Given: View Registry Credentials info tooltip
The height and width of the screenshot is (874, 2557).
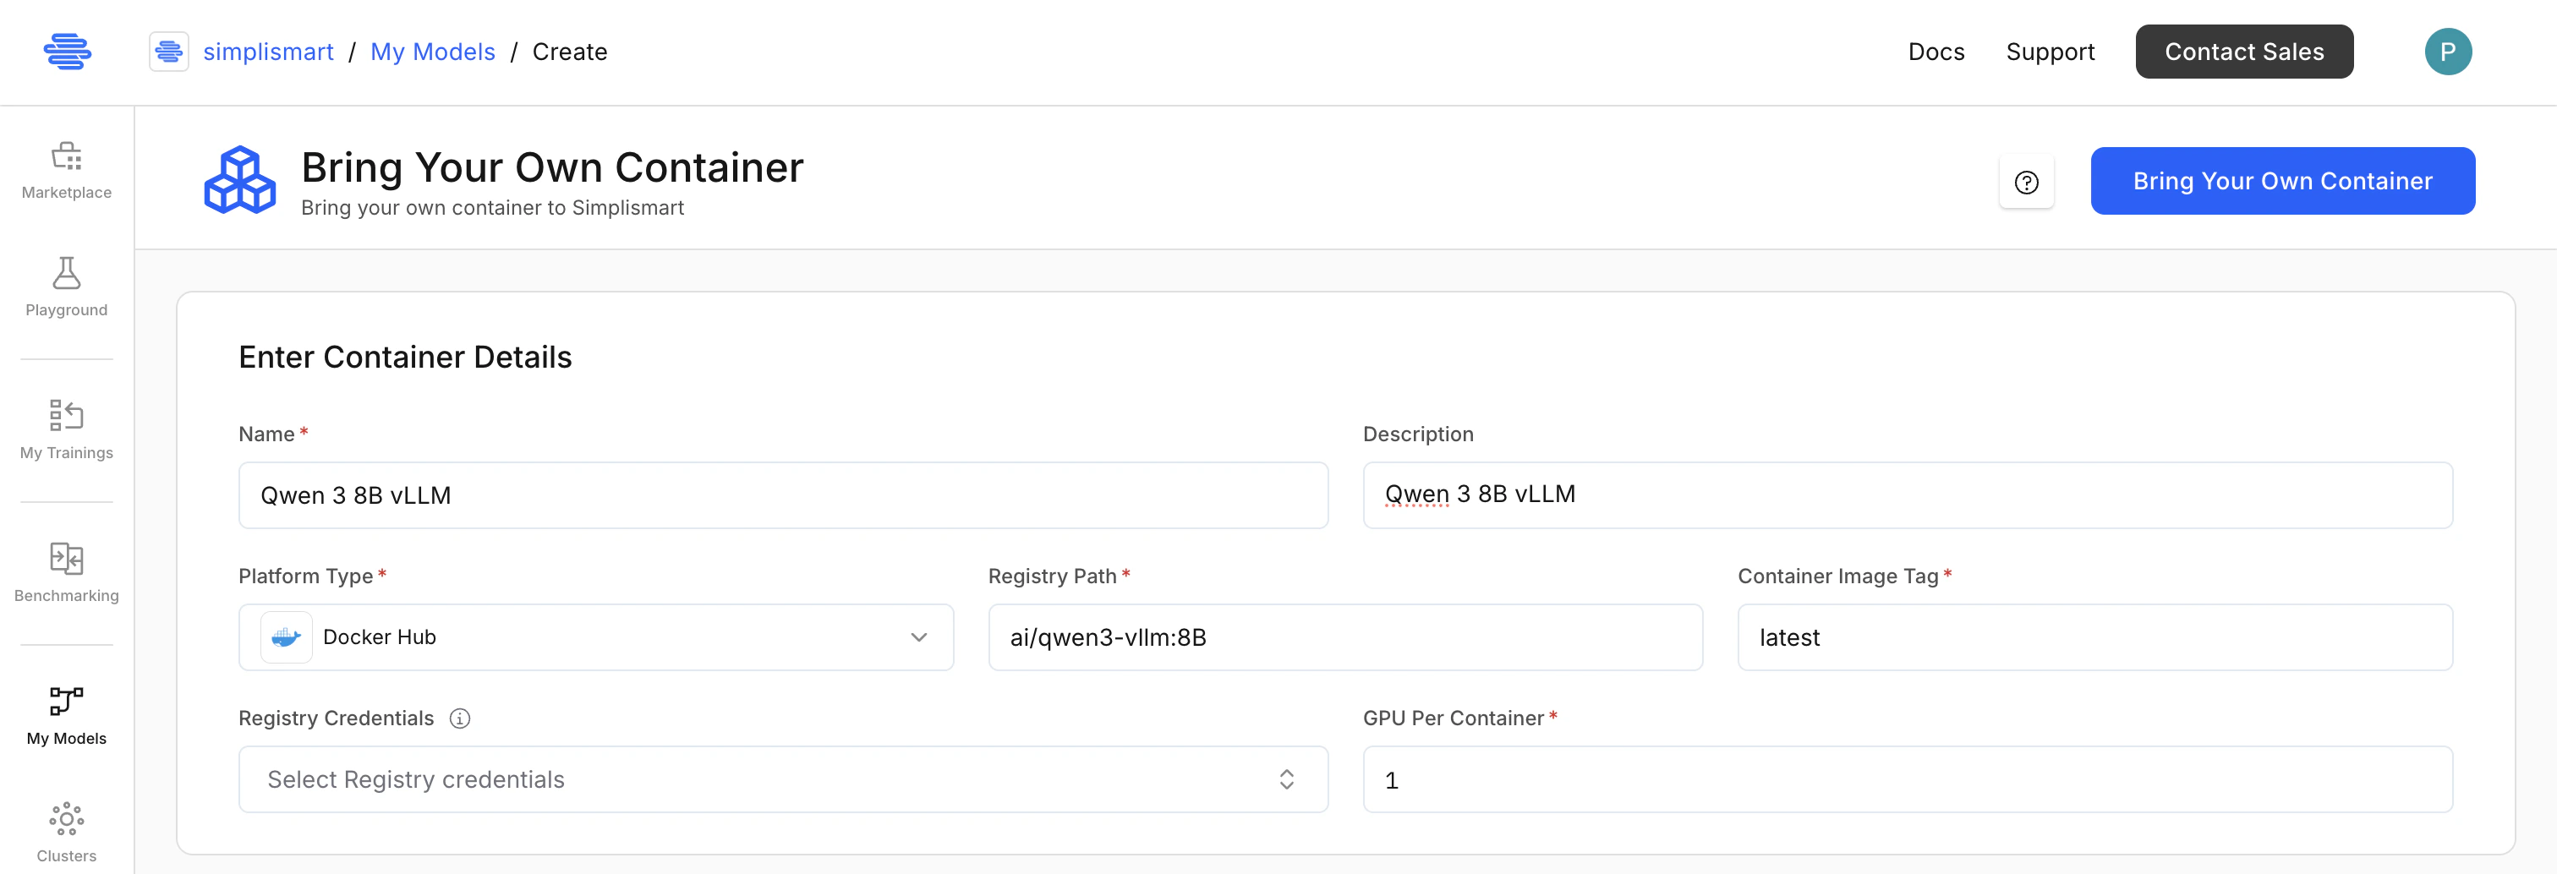Looking at the screenshot, I should [x=461, y=718].
